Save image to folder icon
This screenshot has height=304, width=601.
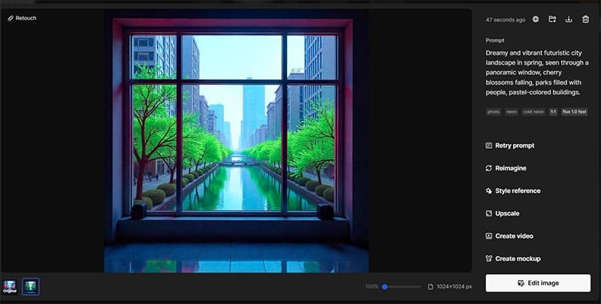point(552,20)
